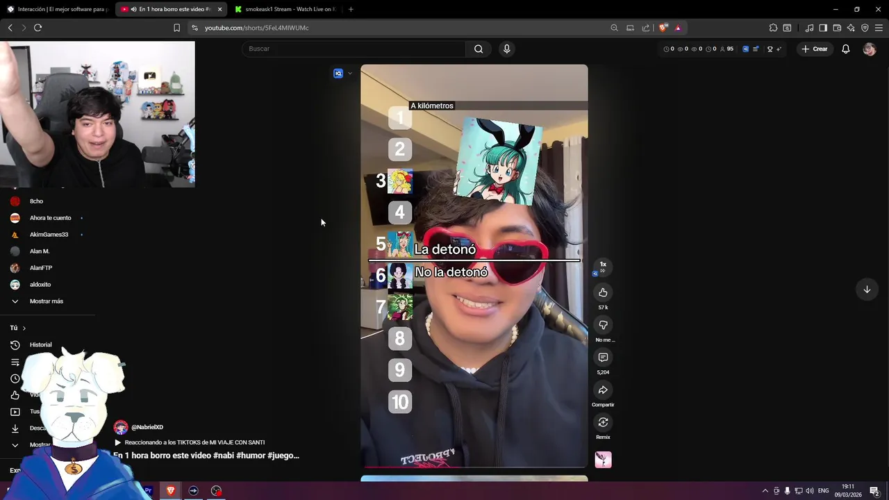This screenshot has height=500, width=889.
Task: Open the Crear menu
Action: tap(814, 49)
